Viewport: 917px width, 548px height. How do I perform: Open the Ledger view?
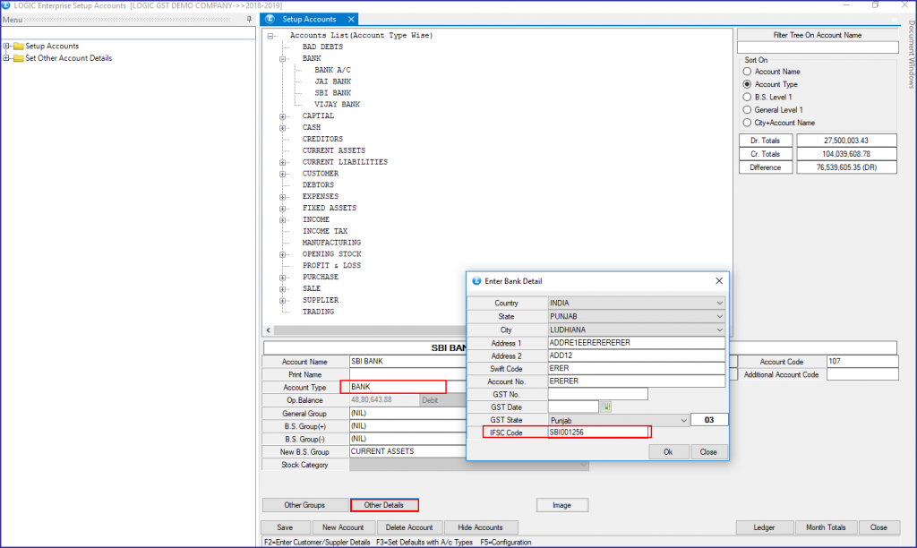point(765,527)
